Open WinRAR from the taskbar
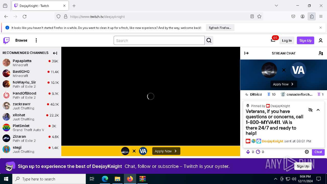The image size is (327, 184). coord(142,179)
